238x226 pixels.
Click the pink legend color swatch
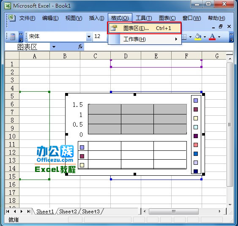pos(196,145)
